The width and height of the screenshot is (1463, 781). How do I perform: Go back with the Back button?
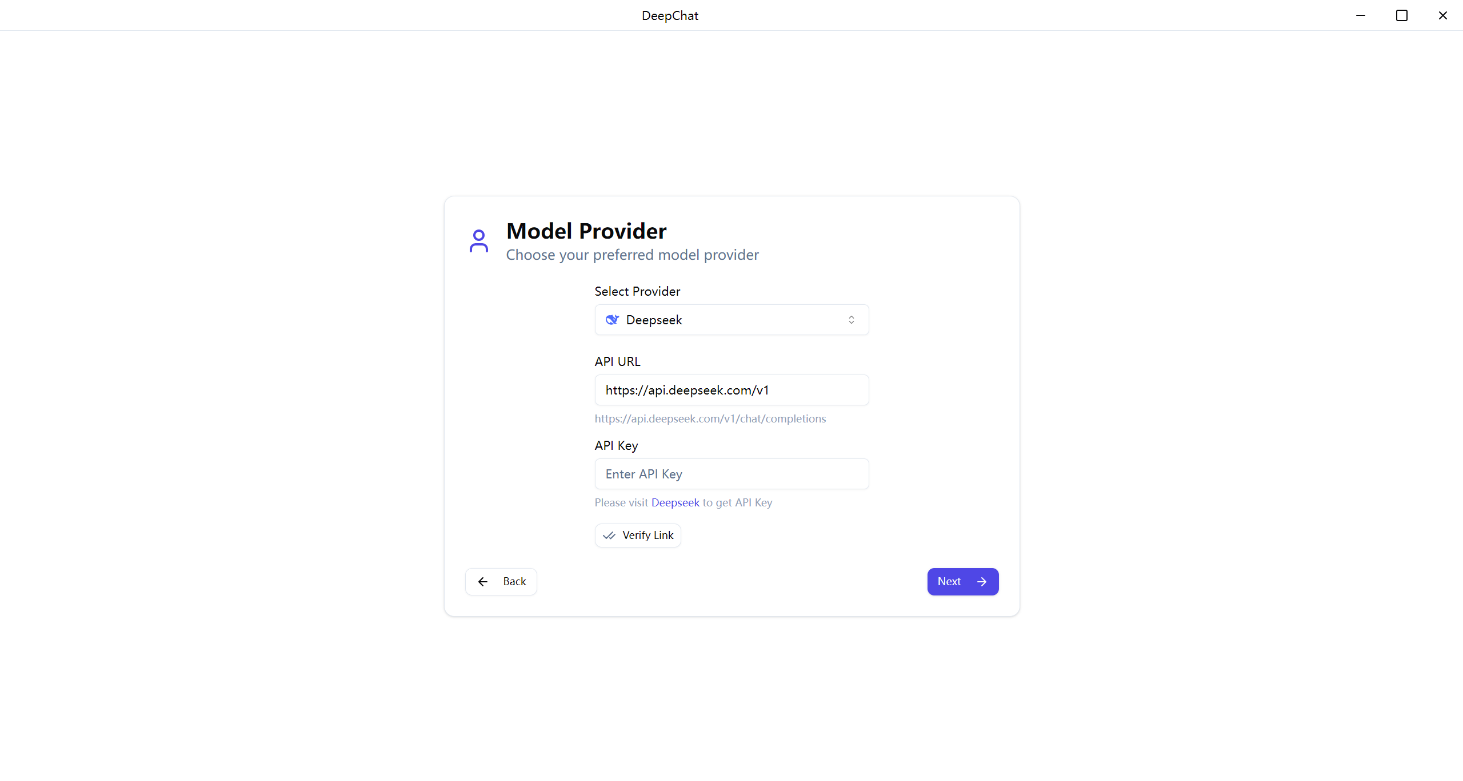click(x=501, y=582)
